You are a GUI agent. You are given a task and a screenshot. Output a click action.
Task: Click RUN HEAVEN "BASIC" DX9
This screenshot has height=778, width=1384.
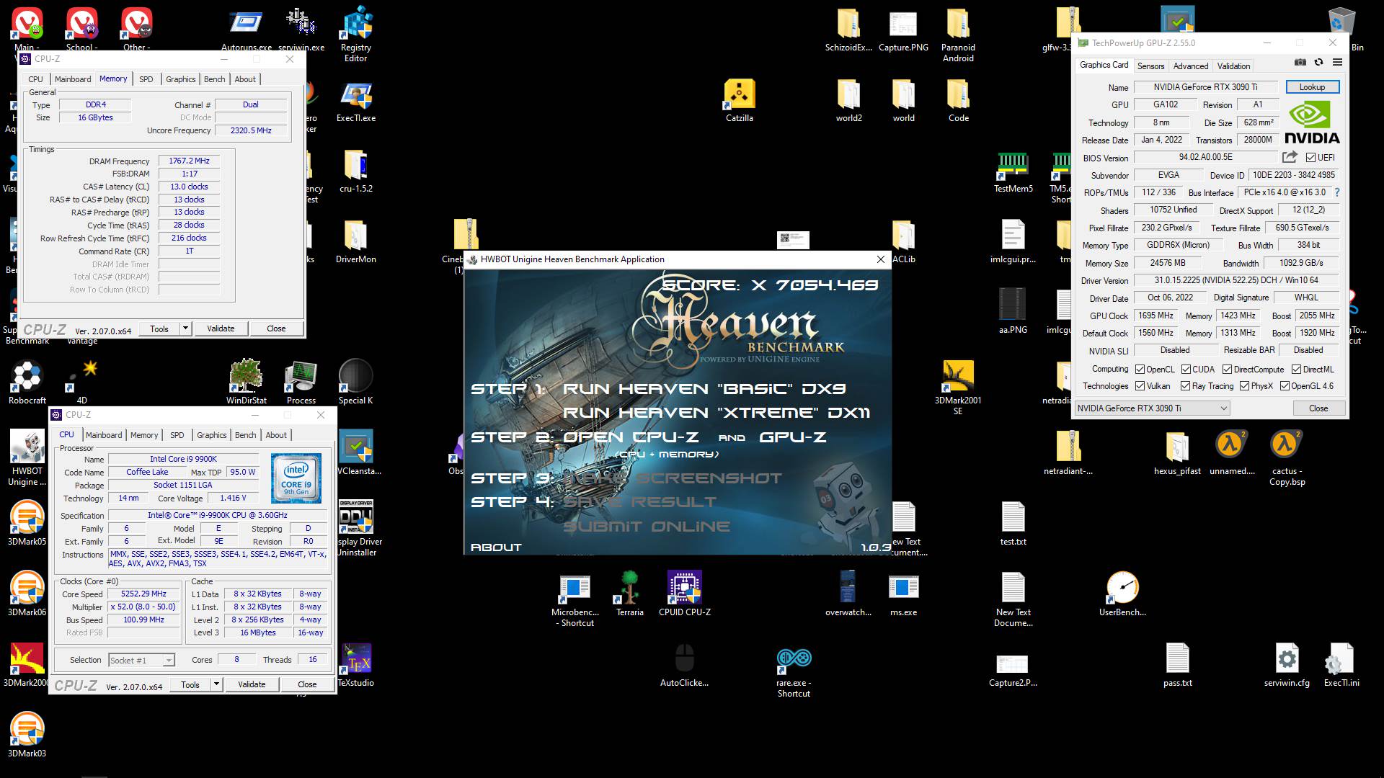[704, 389]
